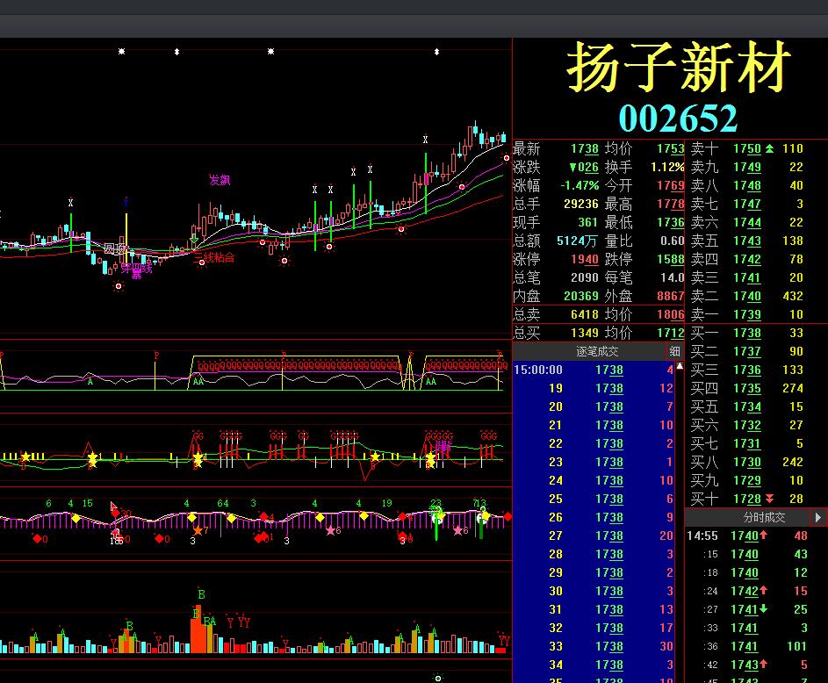Click the 最高 value 1778
This screenshot has width=828, height=683.
tap(671, 205)
